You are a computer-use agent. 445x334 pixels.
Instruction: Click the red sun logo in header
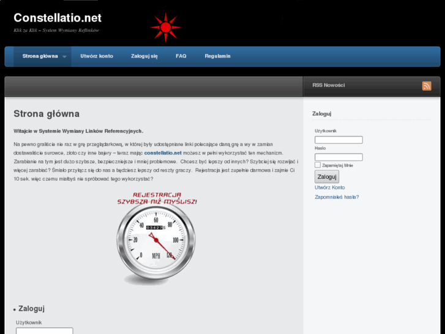[166, 28]
